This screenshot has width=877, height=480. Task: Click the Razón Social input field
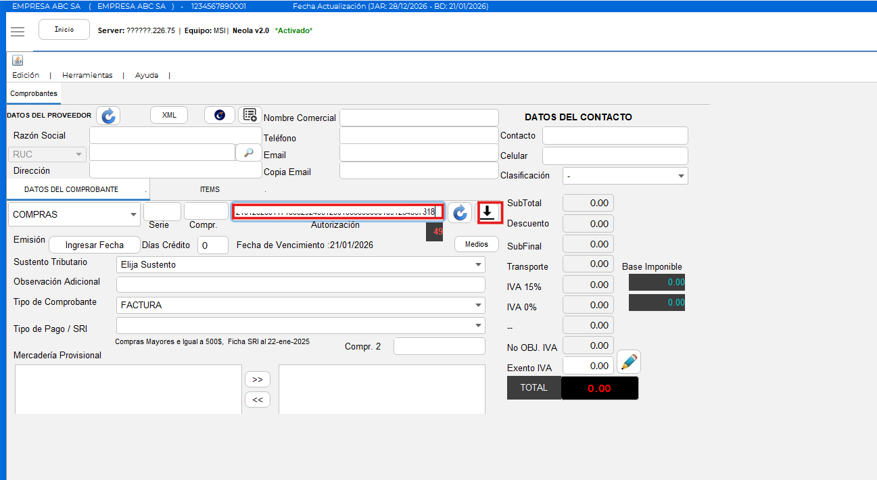[175, 135]
